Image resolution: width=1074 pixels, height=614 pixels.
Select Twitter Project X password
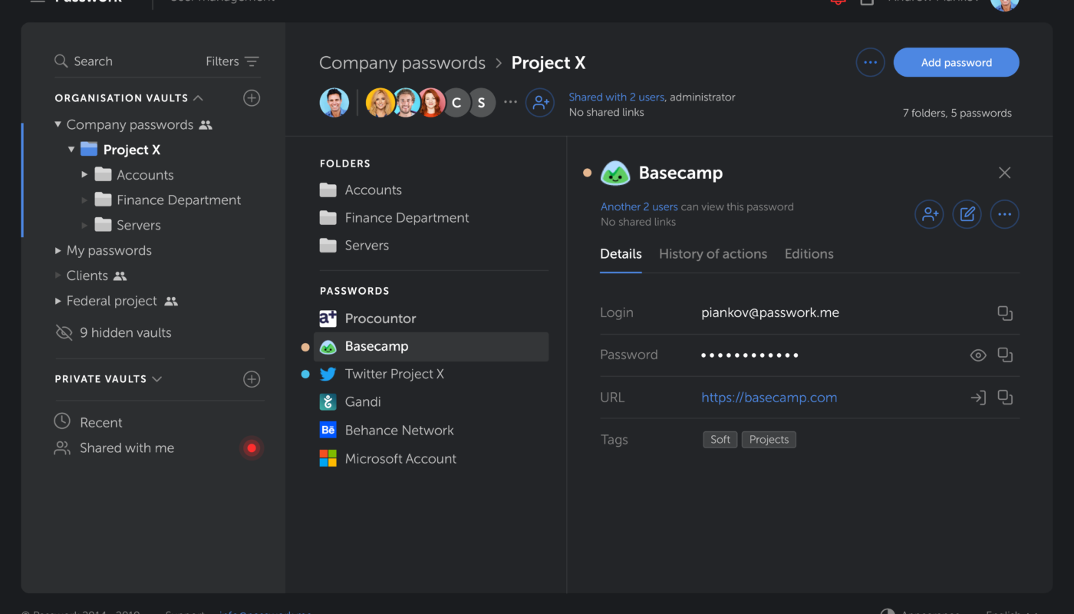pyautogui.click(x=431, y=374)
